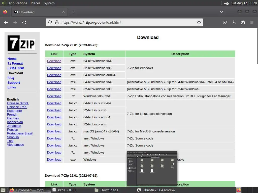258x193 pixels.
Task: Download the .exe for 32-bit Windows x86
Action: click(54, 68)
